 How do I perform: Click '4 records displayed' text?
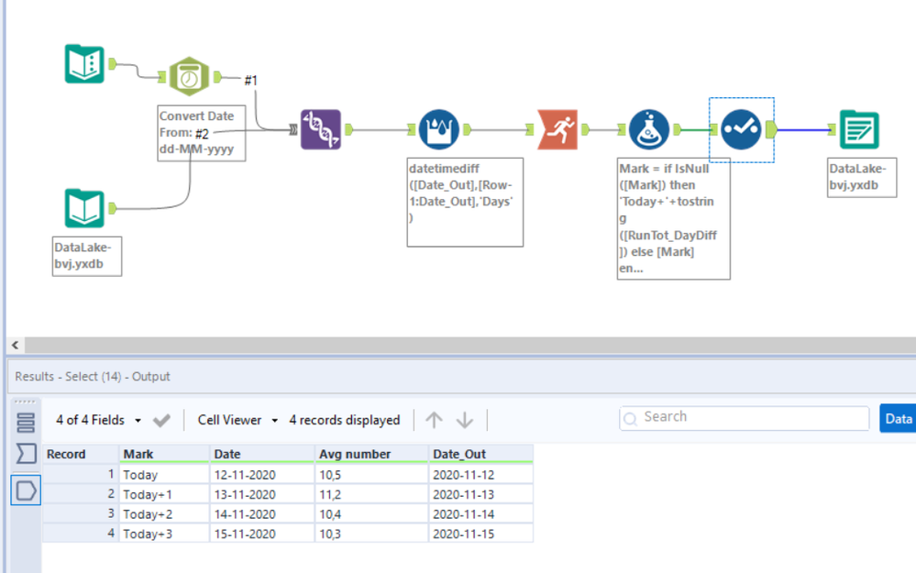point(345,420)
